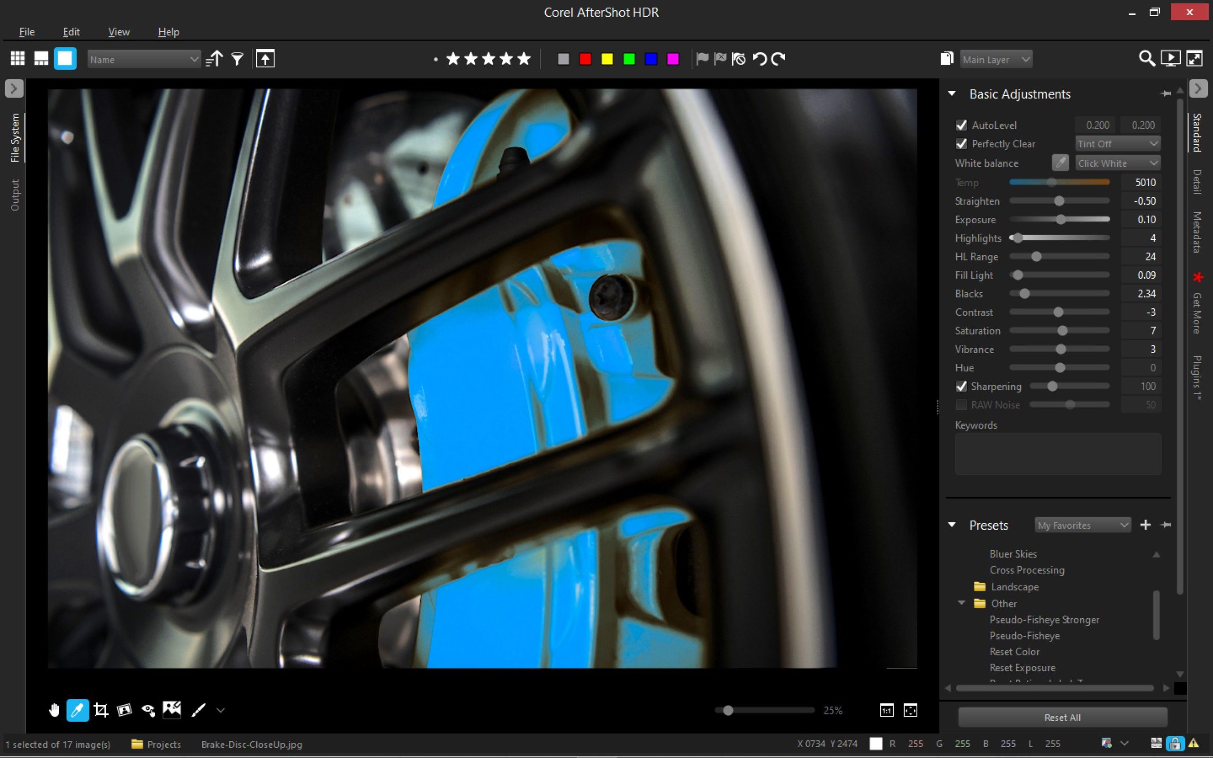Switch to thumbnail grid view mode
This screenshot has height=758, width=1213.
[17, 58]
